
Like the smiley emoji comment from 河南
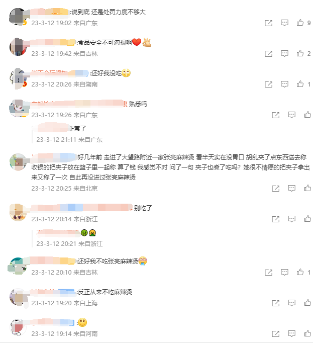307,333
